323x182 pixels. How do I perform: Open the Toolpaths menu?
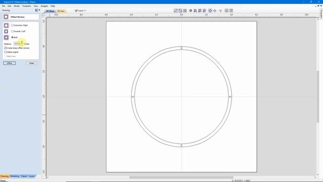tap(27, 6)
